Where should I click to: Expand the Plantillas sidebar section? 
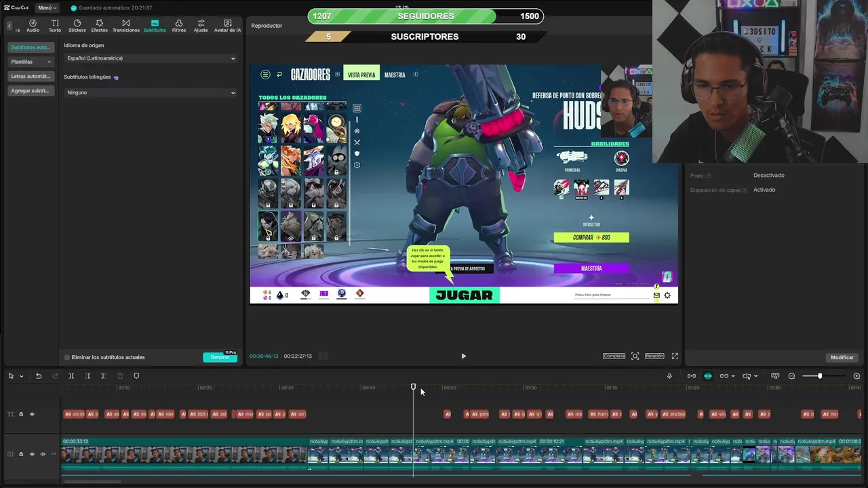(31, 62)
